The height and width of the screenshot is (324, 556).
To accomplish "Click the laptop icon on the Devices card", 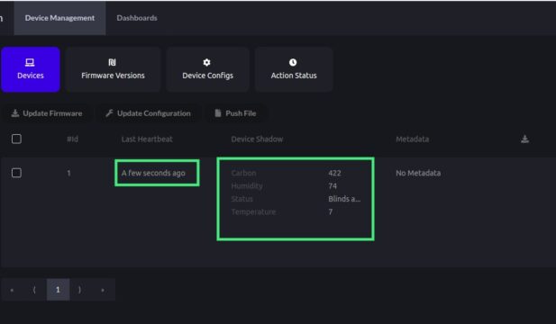I will [30, 63].
